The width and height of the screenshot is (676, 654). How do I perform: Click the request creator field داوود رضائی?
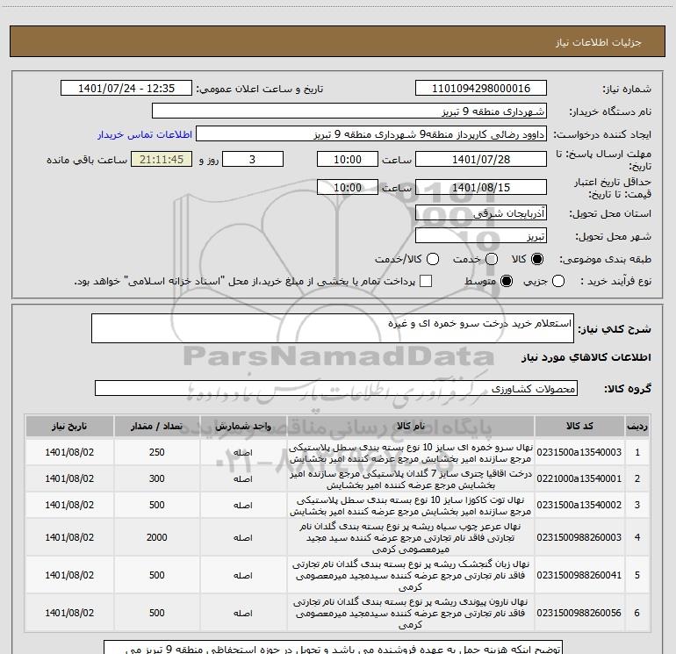pyautogui.click(x=371, y=134)
